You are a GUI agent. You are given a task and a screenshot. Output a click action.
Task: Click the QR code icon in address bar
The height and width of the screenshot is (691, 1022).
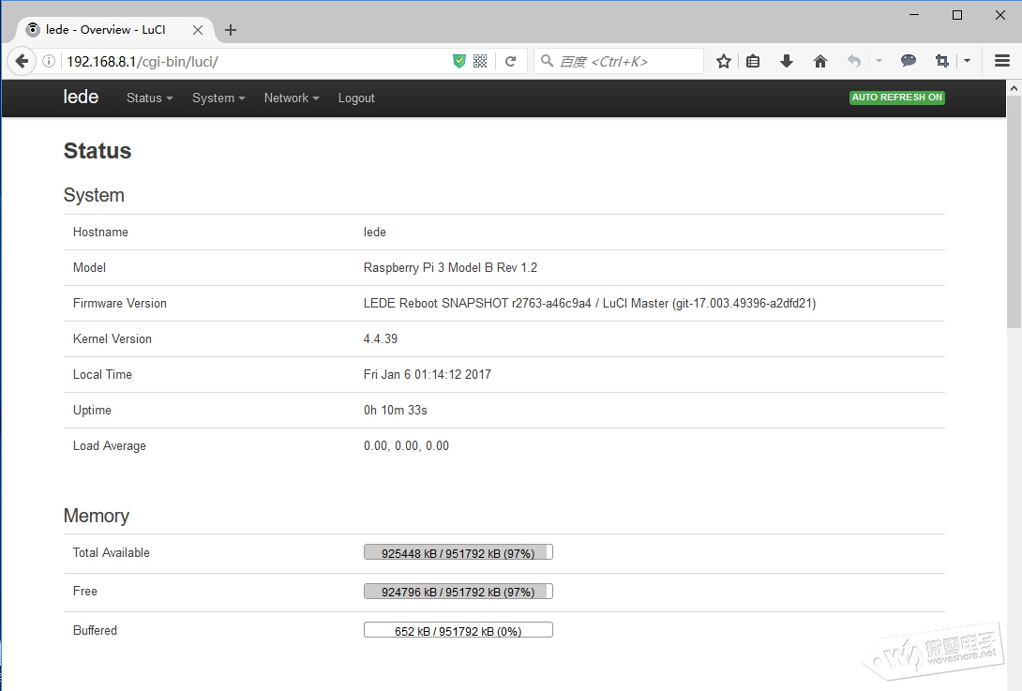click(x=480, y=61)
